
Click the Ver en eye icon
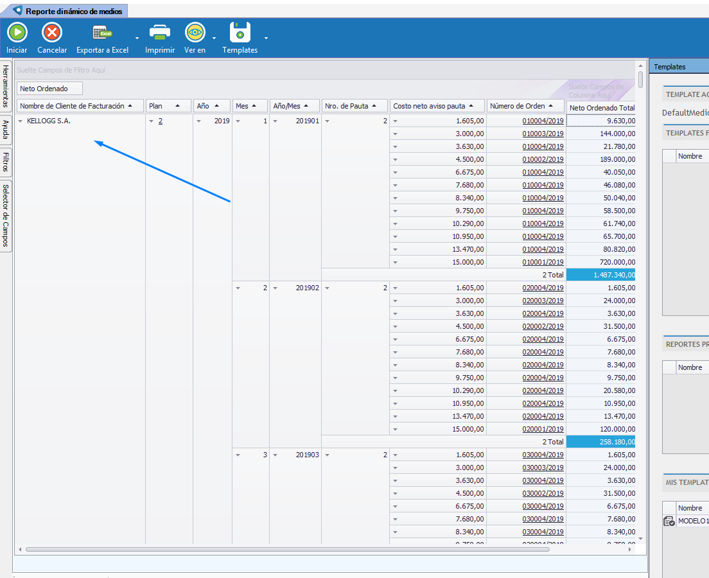click(x=195, y=32)
